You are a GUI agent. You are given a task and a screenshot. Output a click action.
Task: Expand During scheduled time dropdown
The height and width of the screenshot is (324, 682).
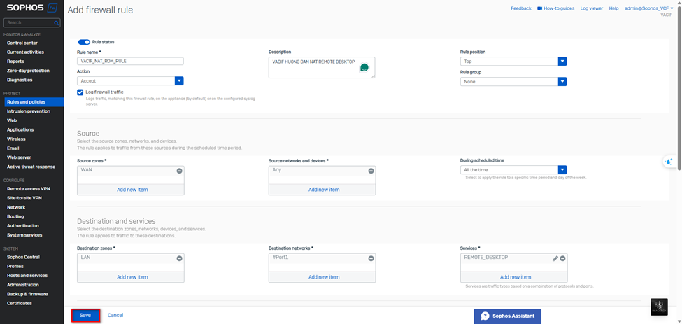562,170
